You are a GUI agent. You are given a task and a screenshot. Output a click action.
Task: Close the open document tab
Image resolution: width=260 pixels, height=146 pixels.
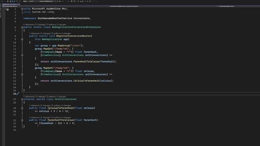click(19, 4)
